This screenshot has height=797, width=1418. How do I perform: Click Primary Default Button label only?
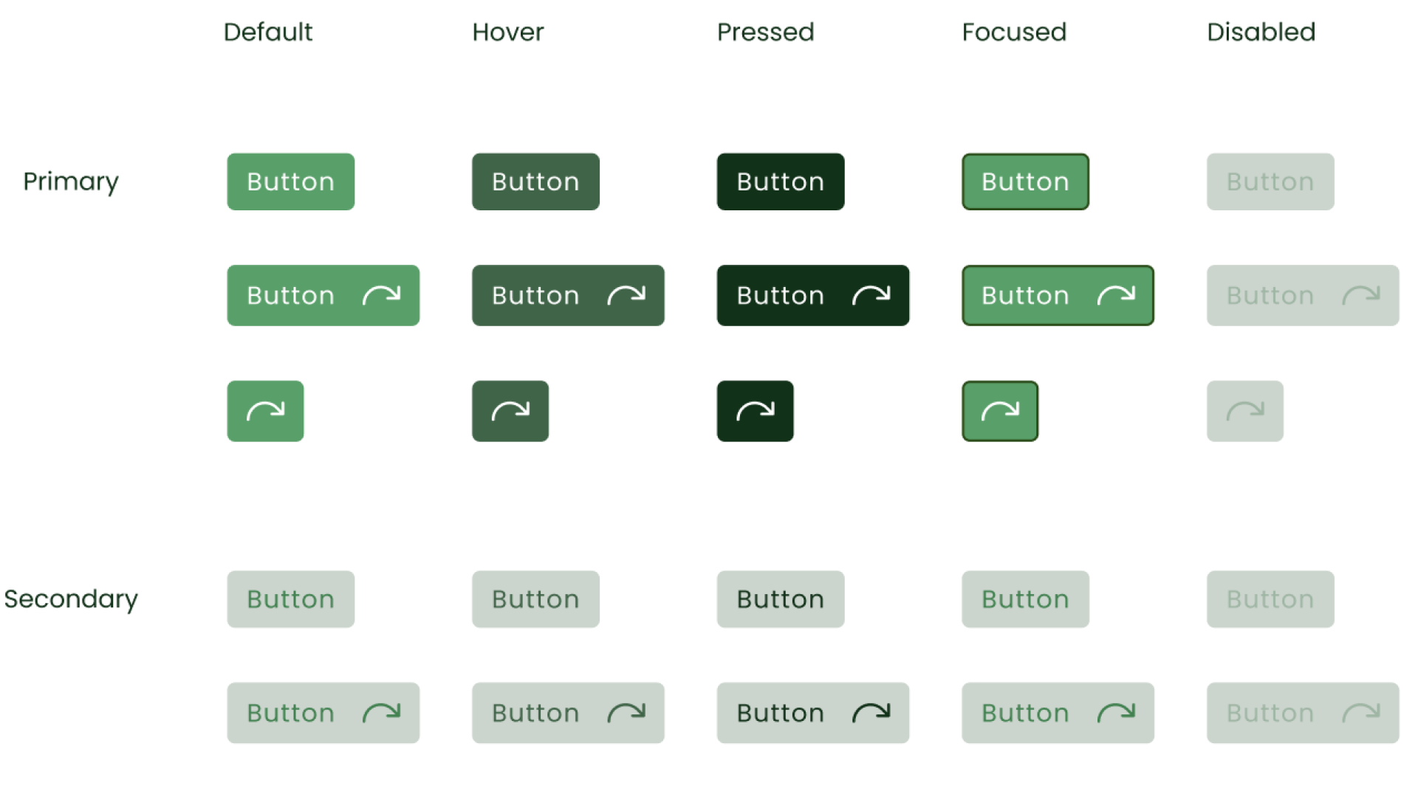coord(290,181)
